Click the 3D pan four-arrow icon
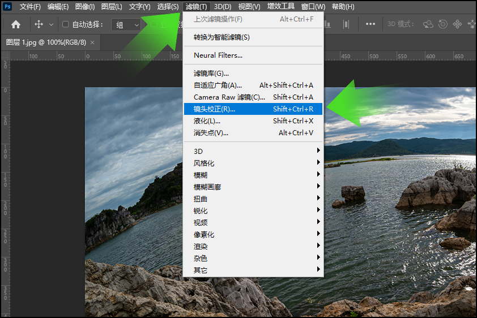Screen dimensions: 477x318 click(457, 24)
